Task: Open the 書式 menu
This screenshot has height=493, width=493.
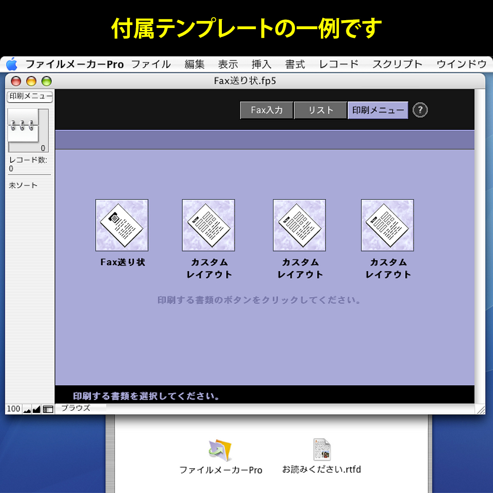Action: tap(295, 65)
